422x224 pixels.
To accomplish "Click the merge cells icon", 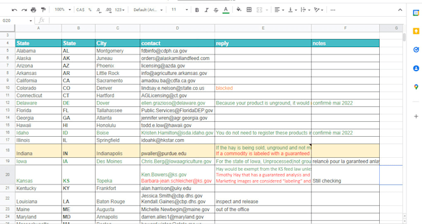I will click(259, 10).
